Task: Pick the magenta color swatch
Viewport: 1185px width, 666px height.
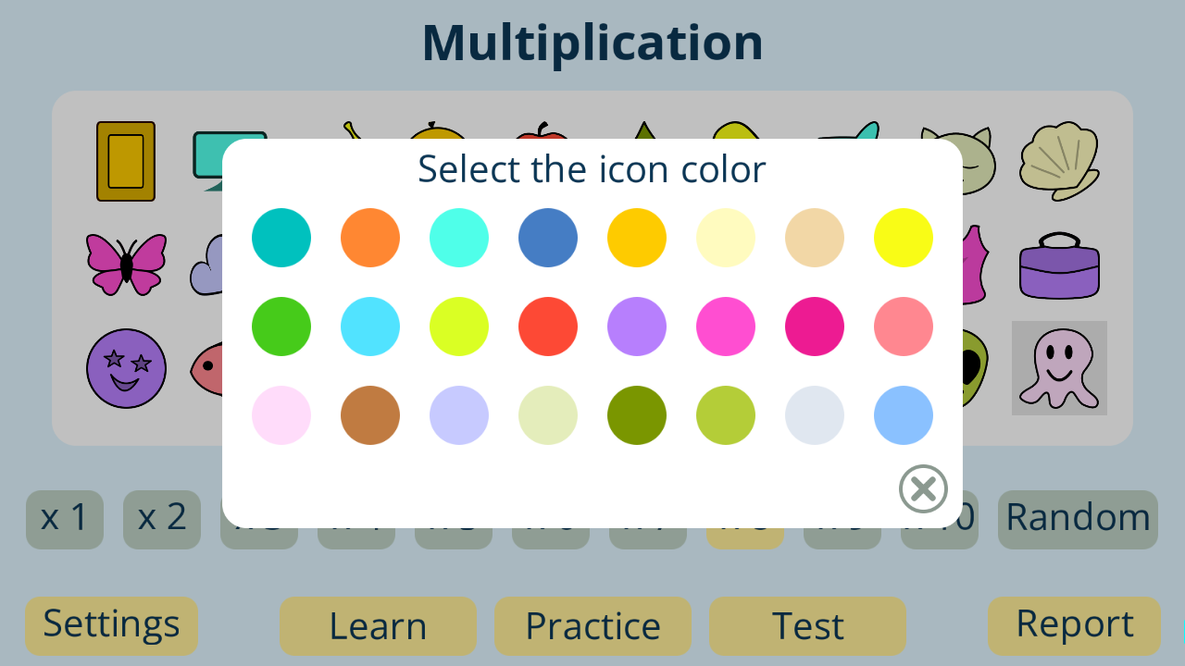Action: (x=815, y=327)
